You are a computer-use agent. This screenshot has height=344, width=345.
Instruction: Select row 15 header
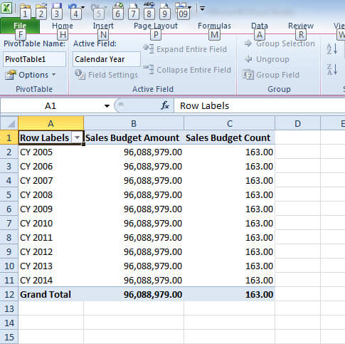(x=9, y=337)
